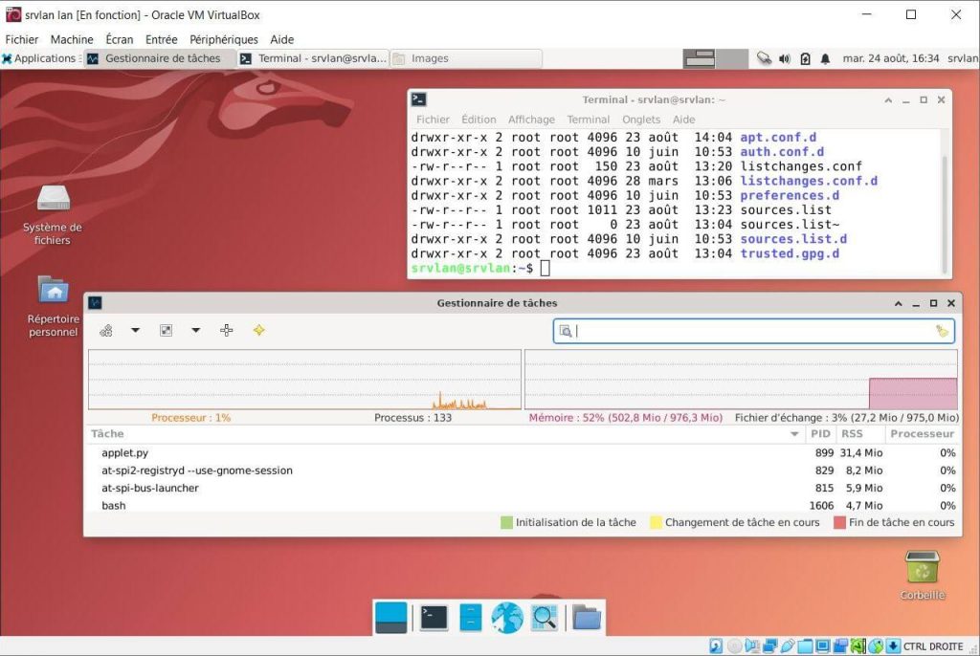
Task: Click the sort arrow in the Tâche header
Action: [794, 434]
